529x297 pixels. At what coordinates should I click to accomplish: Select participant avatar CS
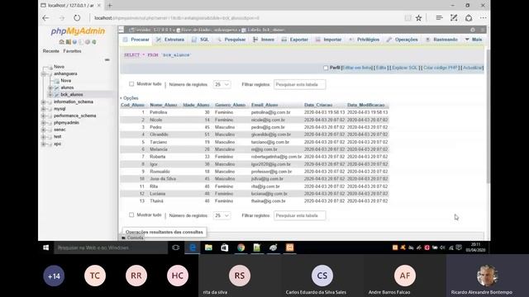coord(322,276)
